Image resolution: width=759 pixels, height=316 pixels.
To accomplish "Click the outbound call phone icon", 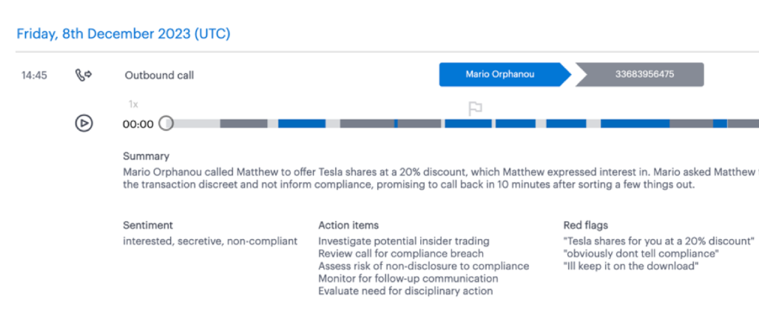I will tap(84, 75).
